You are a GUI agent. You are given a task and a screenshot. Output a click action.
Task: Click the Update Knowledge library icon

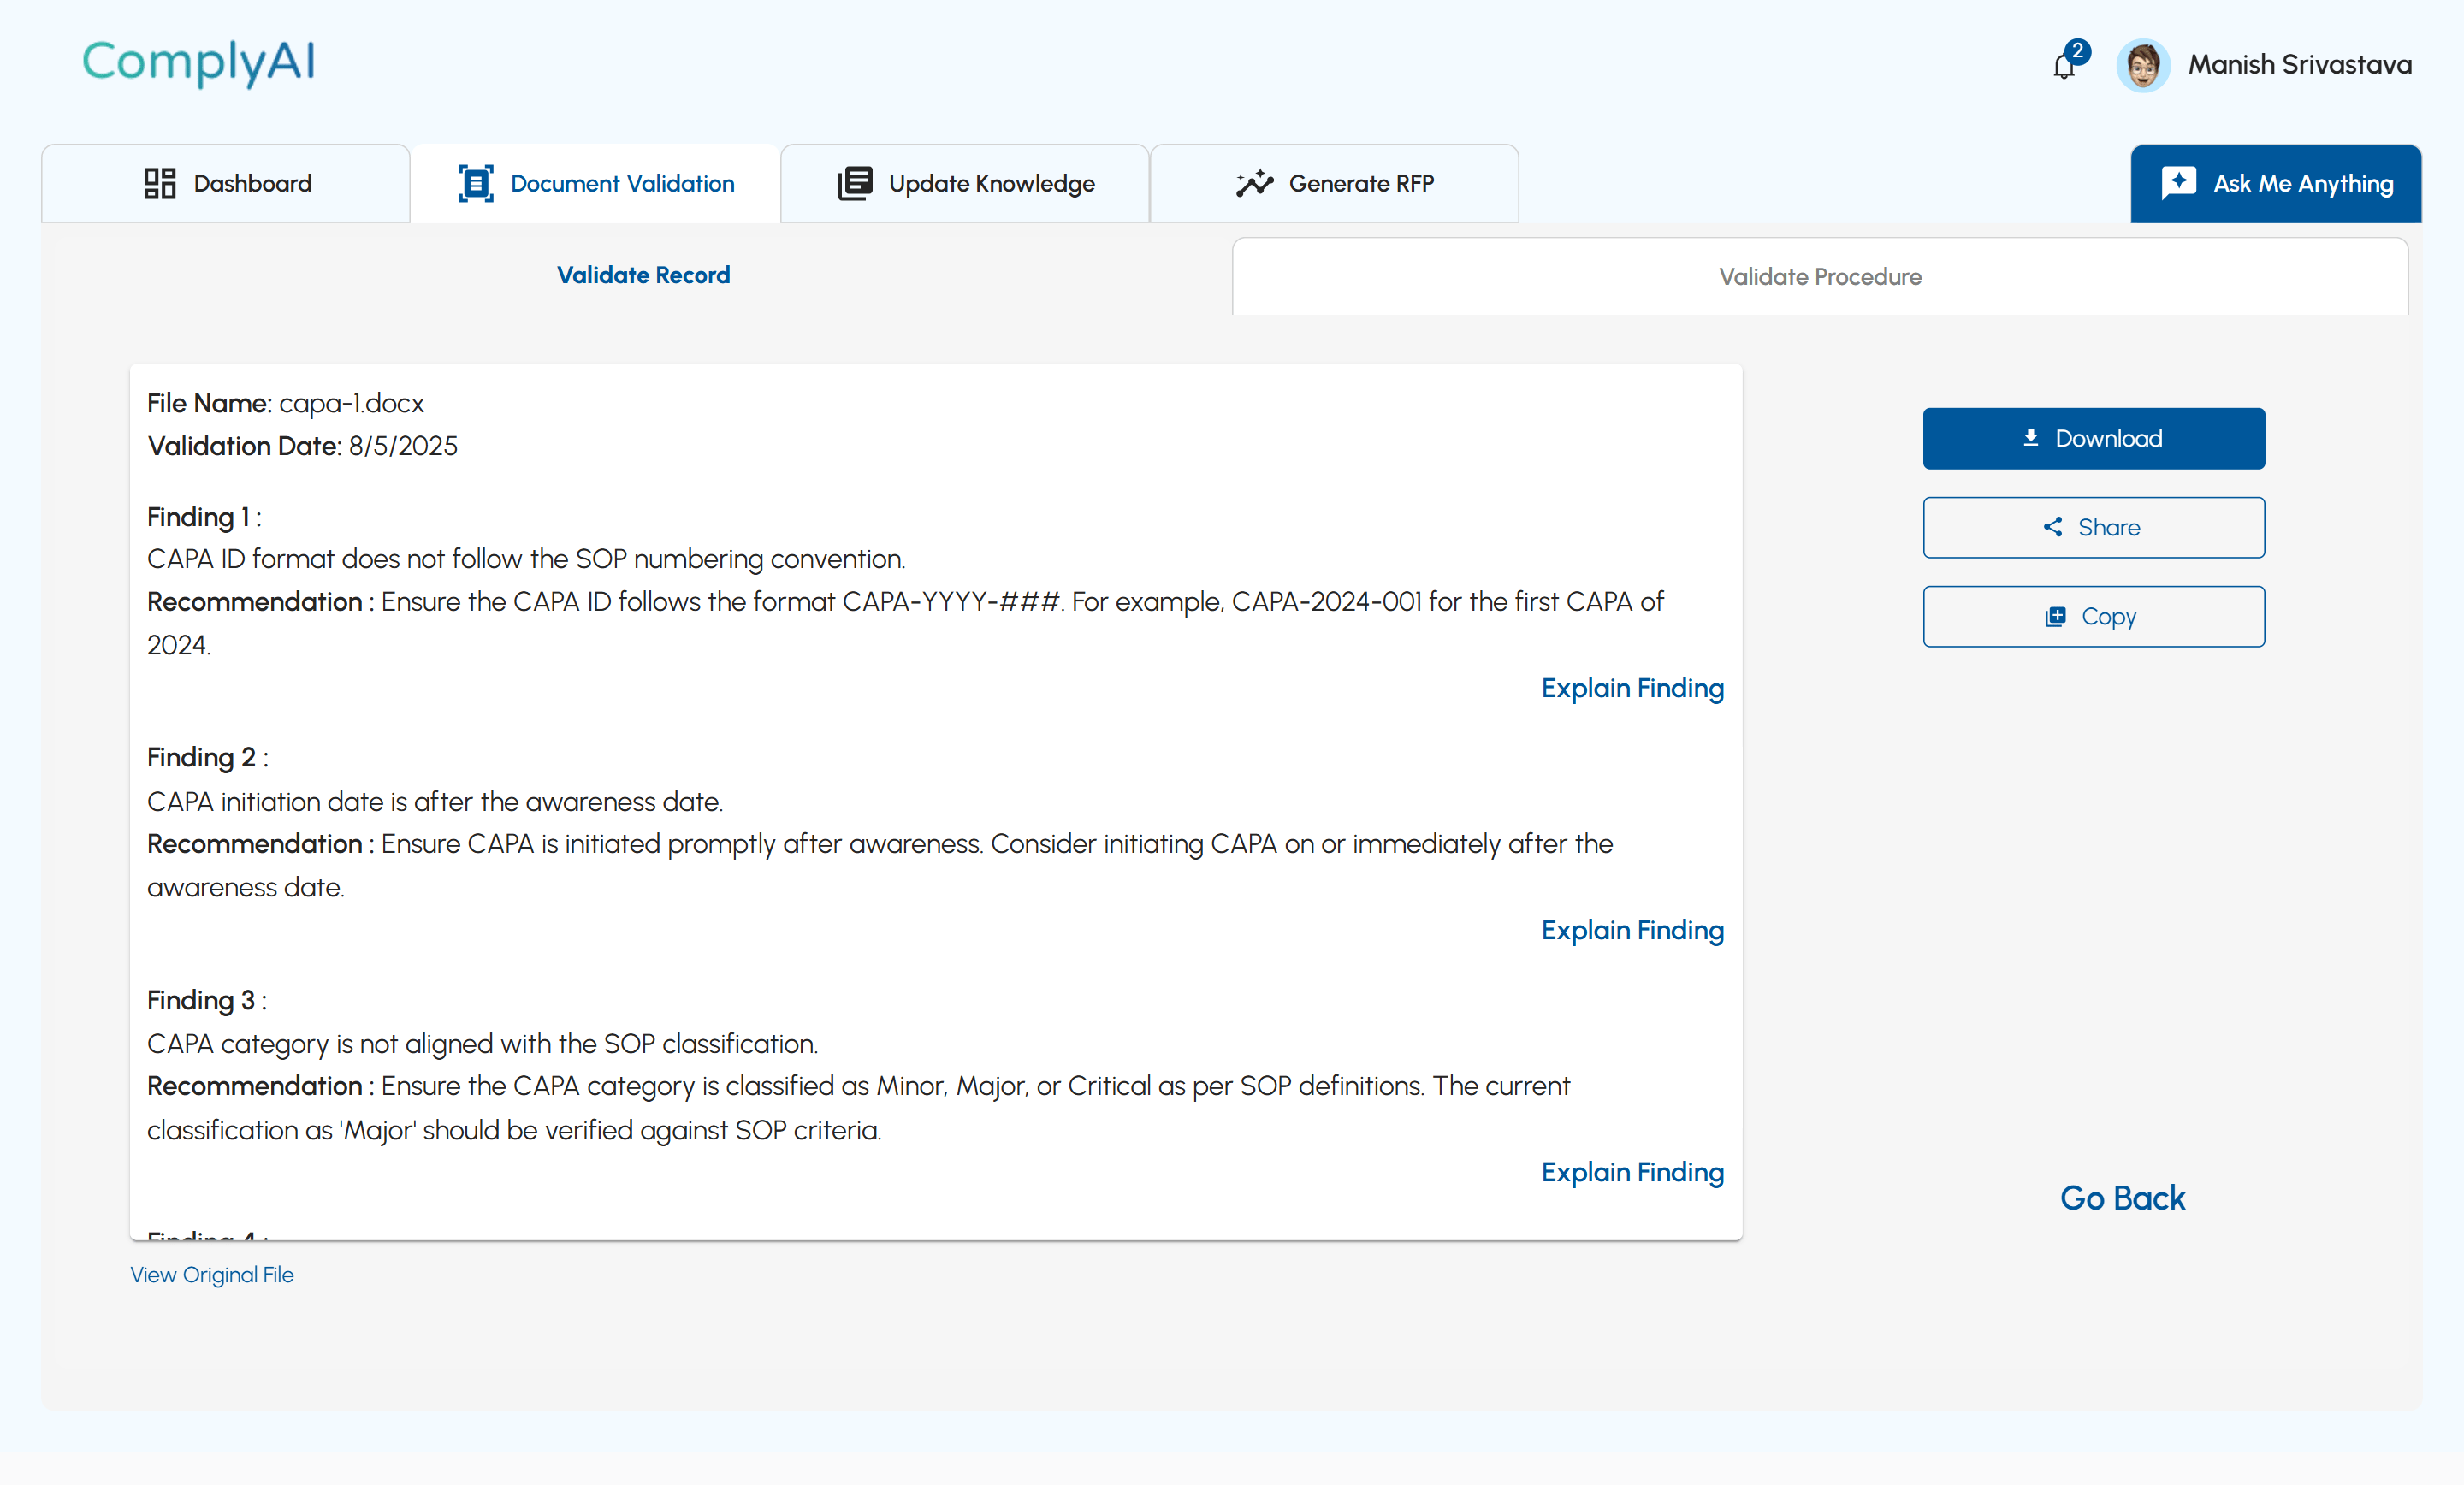point(855,184)
